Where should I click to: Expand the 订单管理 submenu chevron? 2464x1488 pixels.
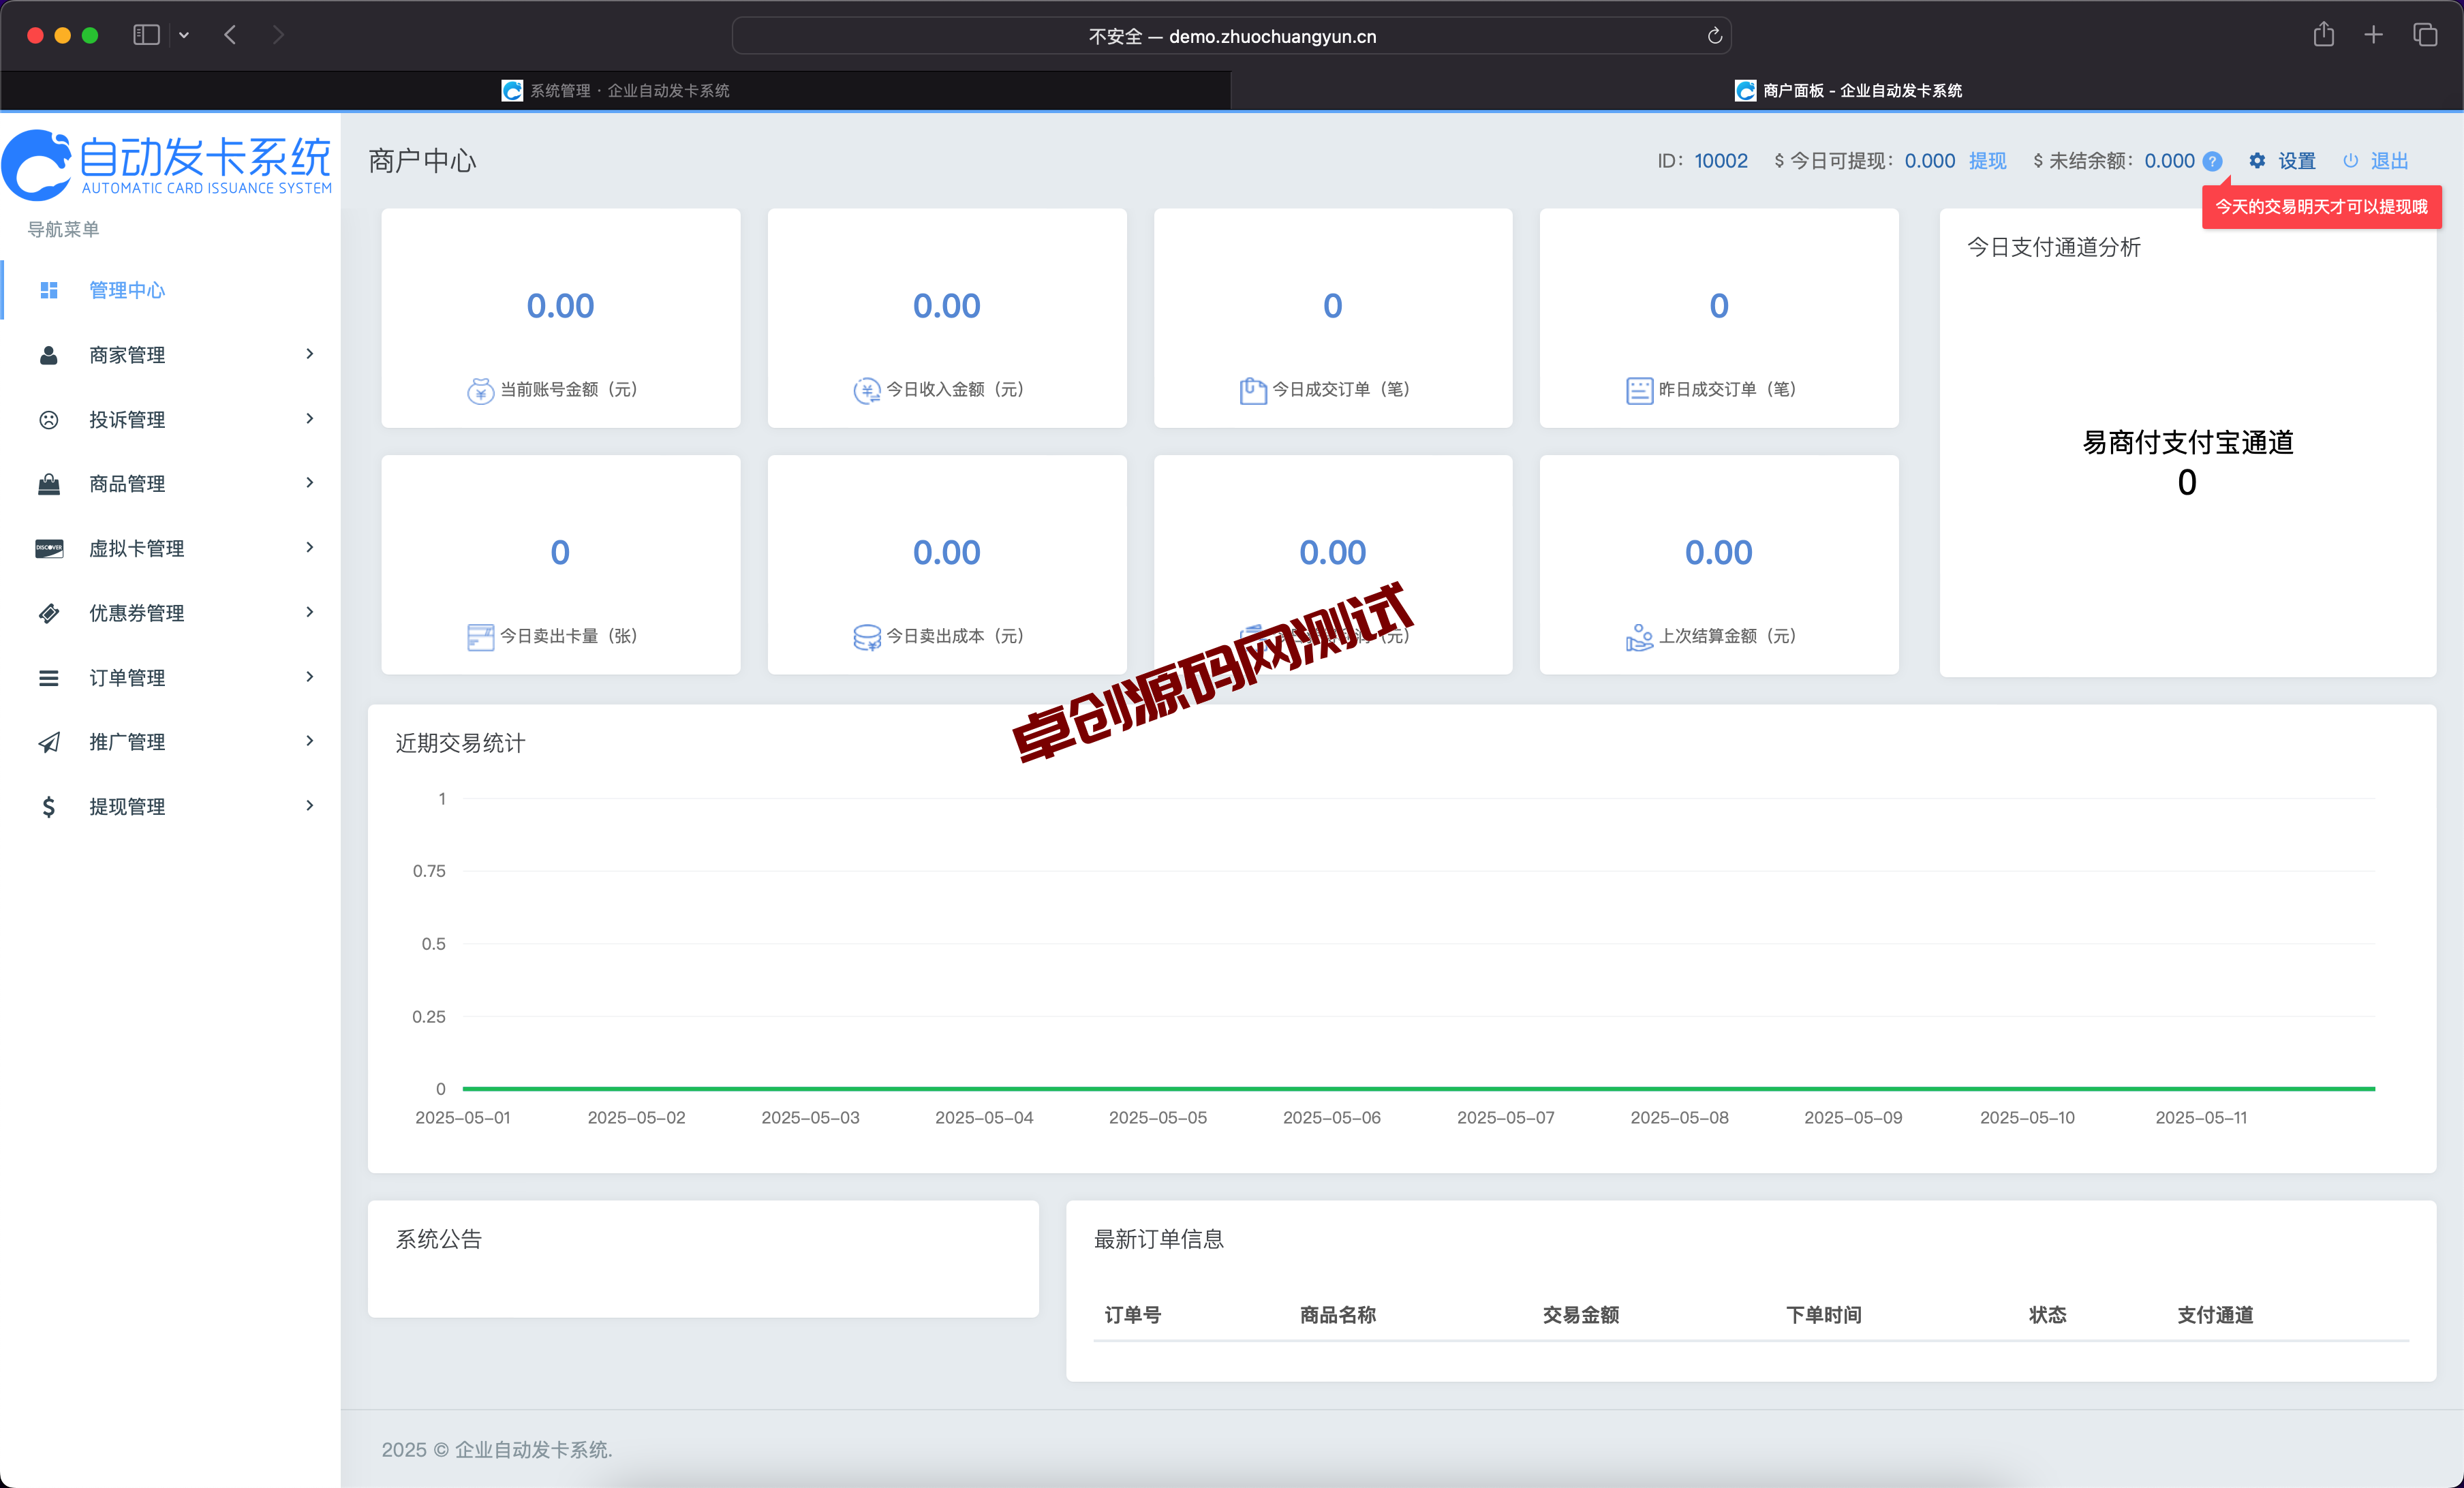(310, 677)
